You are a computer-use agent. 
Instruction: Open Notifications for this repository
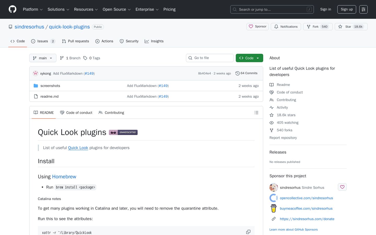coord(286,27)
